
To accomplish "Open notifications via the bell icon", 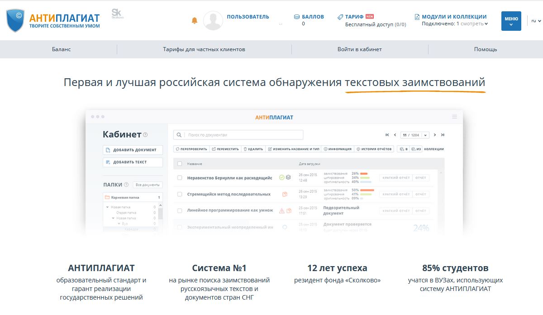I will pyautogui.click(x=195, y=21).
